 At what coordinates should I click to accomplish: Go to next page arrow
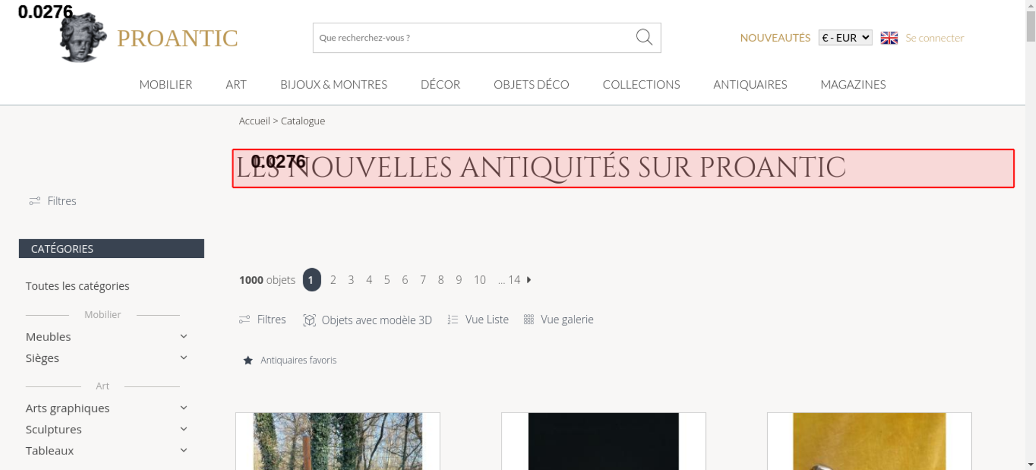coord(529,280)
